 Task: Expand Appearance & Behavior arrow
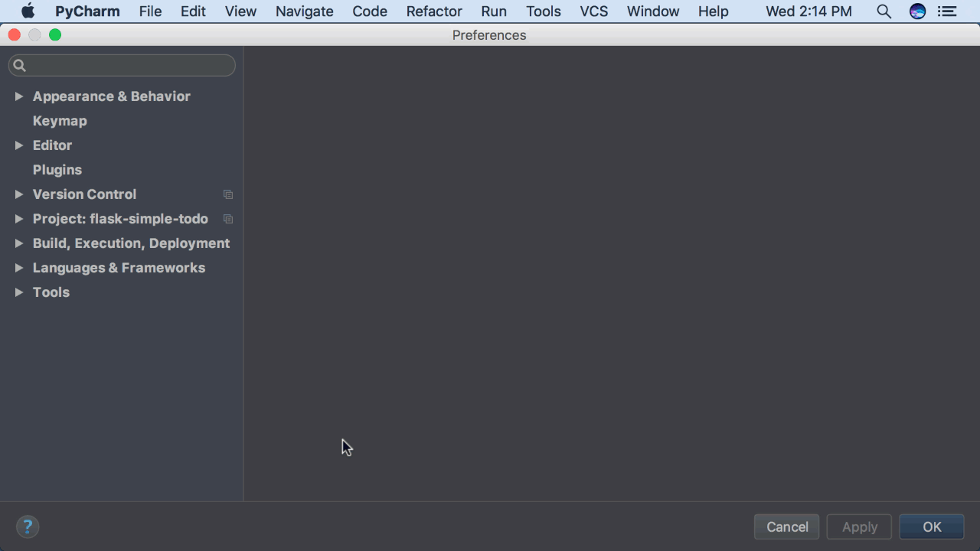tap(19, 96)
